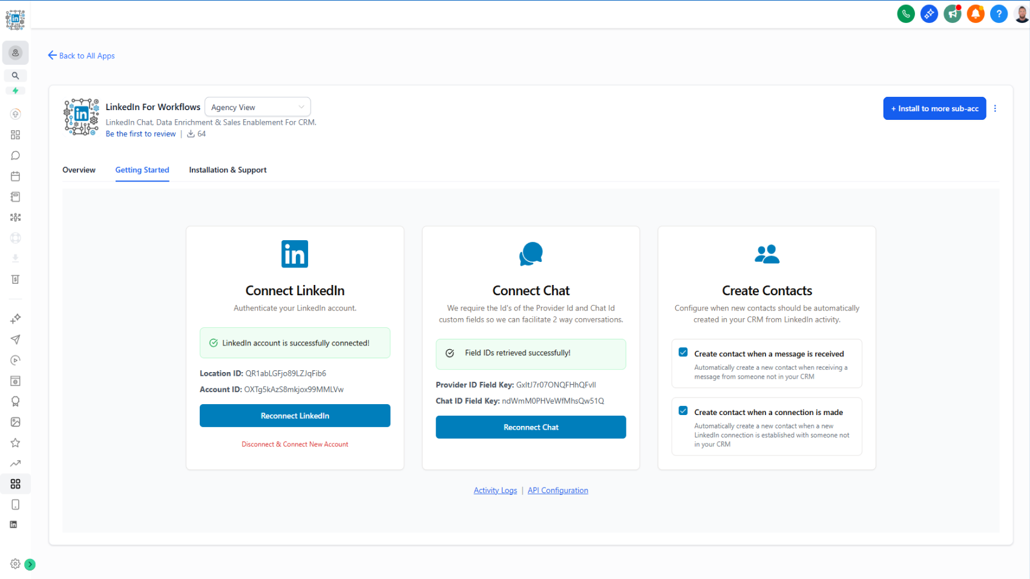Image resolution: width=1030 pixels, height=579 pixels.
Task: Open the blue question mark help icon
Action: (999, 13)
